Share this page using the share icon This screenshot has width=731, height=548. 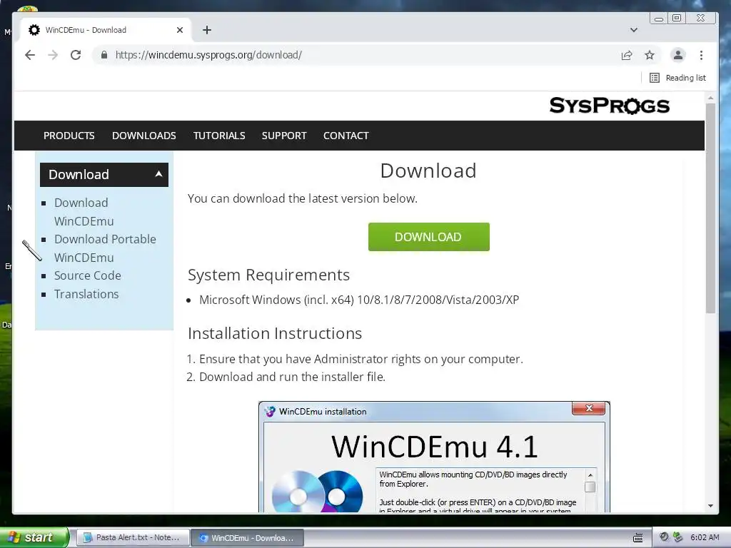(627, 55)
